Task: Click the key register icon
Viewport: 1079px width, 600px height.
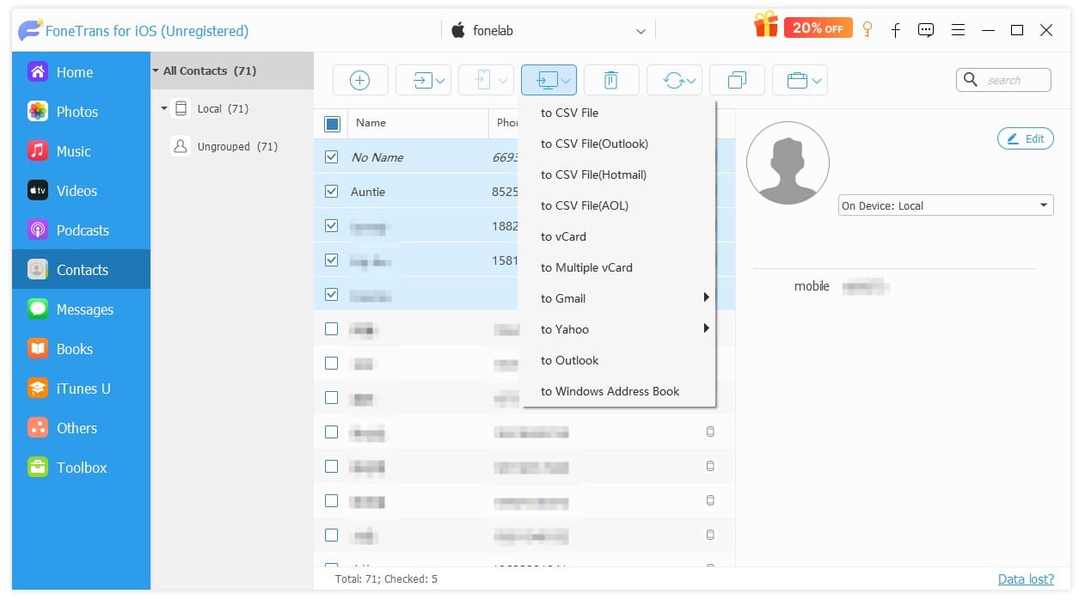Action: pos(867,30)
